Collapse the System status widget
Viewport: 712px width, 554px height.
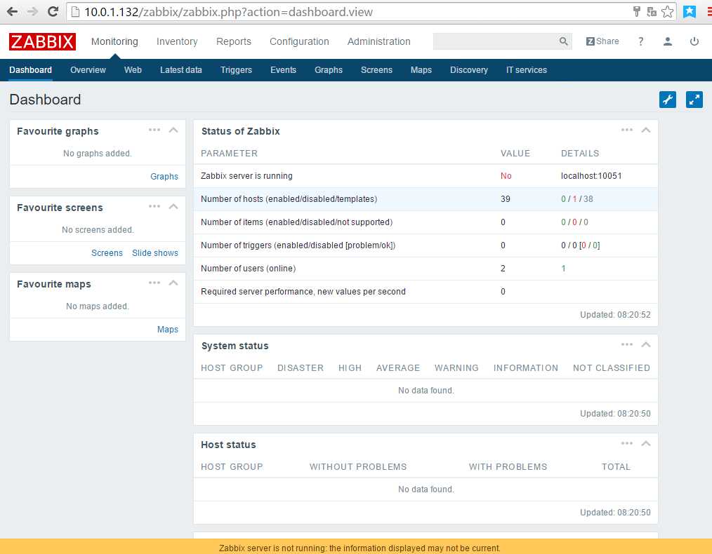click(x=646, y=344)
